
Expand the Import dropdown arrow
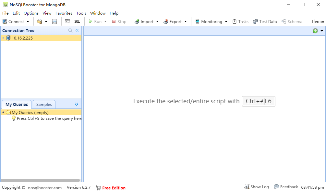157,22
